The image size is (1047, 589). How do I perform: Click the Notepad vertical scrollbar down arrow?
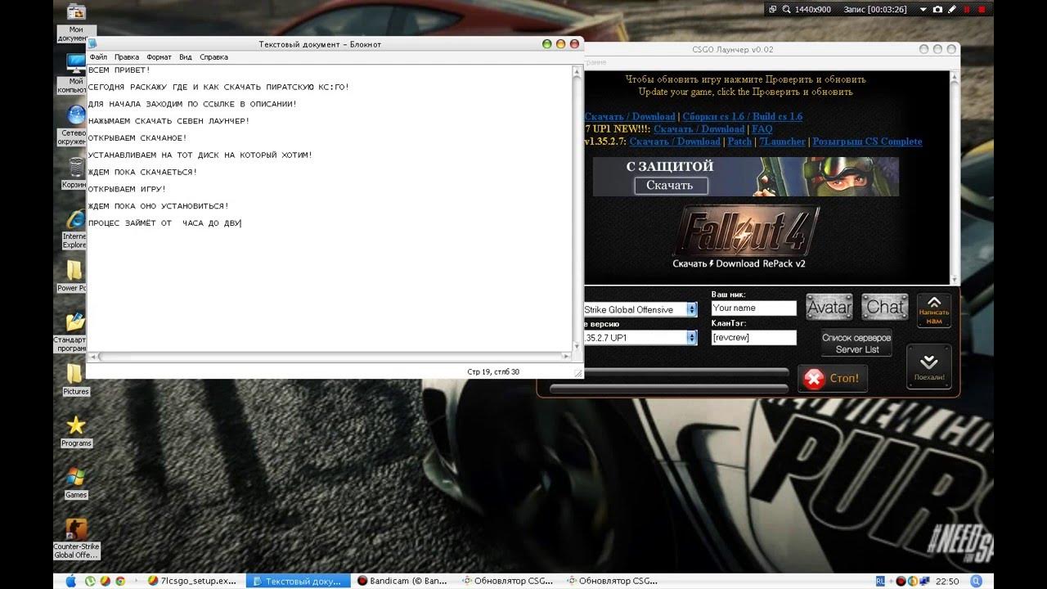pyautogui.click(x=577, y=347)
